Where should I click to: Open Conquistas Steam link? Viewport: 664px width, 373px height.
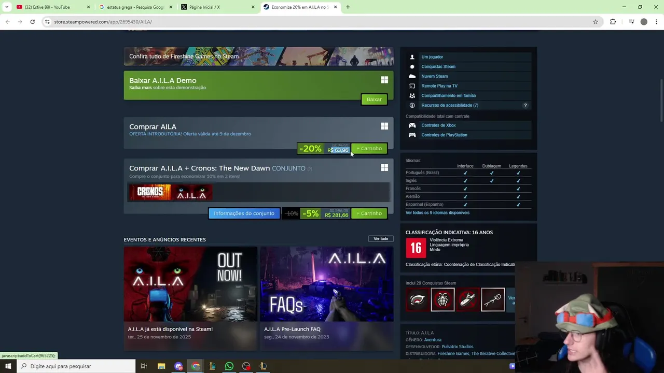438,66
